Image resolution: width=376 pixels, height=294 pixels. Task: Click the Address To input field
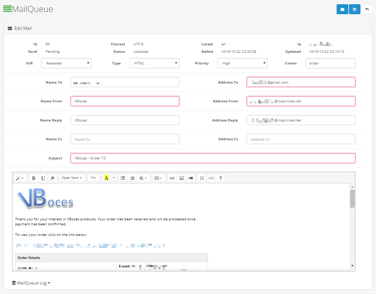click(x=301, y=82)
